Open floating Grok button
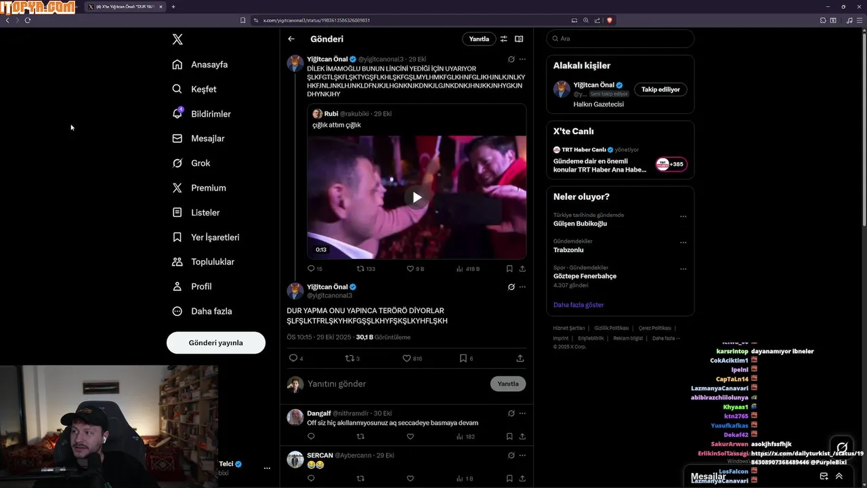The height and width of the screenshot is (488, 867). click(842, 447)
